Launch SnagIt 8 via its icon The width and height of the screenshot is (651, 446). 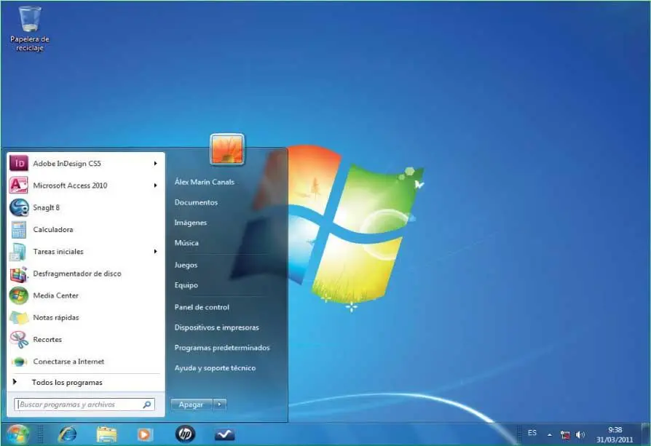(x=19, y=207)
